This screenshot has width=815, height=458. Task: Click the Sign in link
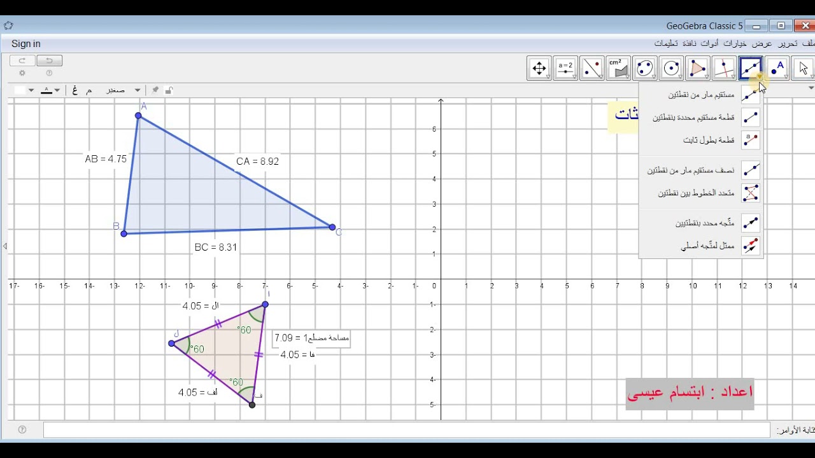click(x=26, y=44)
